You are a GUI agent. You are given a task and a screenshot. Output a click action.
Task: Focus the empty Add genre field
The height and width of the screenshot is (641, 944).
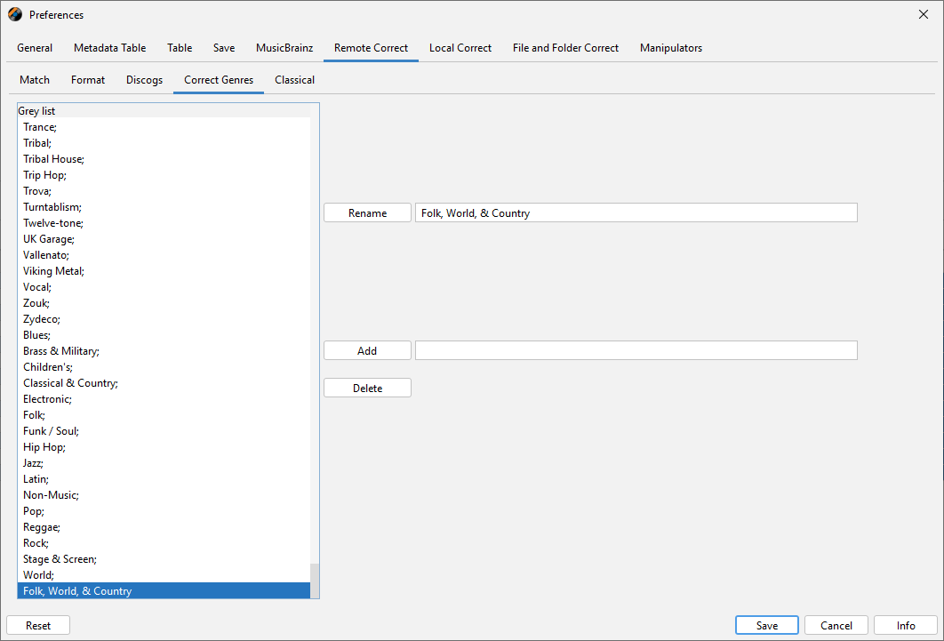[x=636, y=351]
